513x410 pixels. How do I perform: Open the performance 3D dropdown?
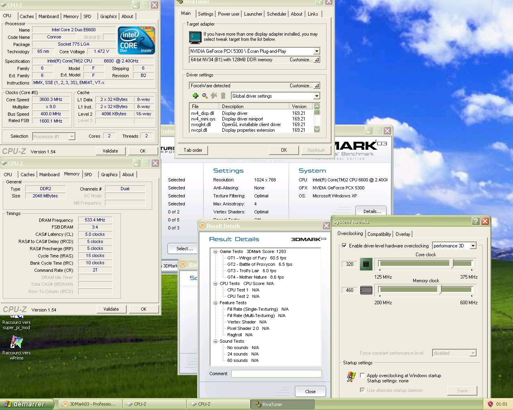pos(473,246)
